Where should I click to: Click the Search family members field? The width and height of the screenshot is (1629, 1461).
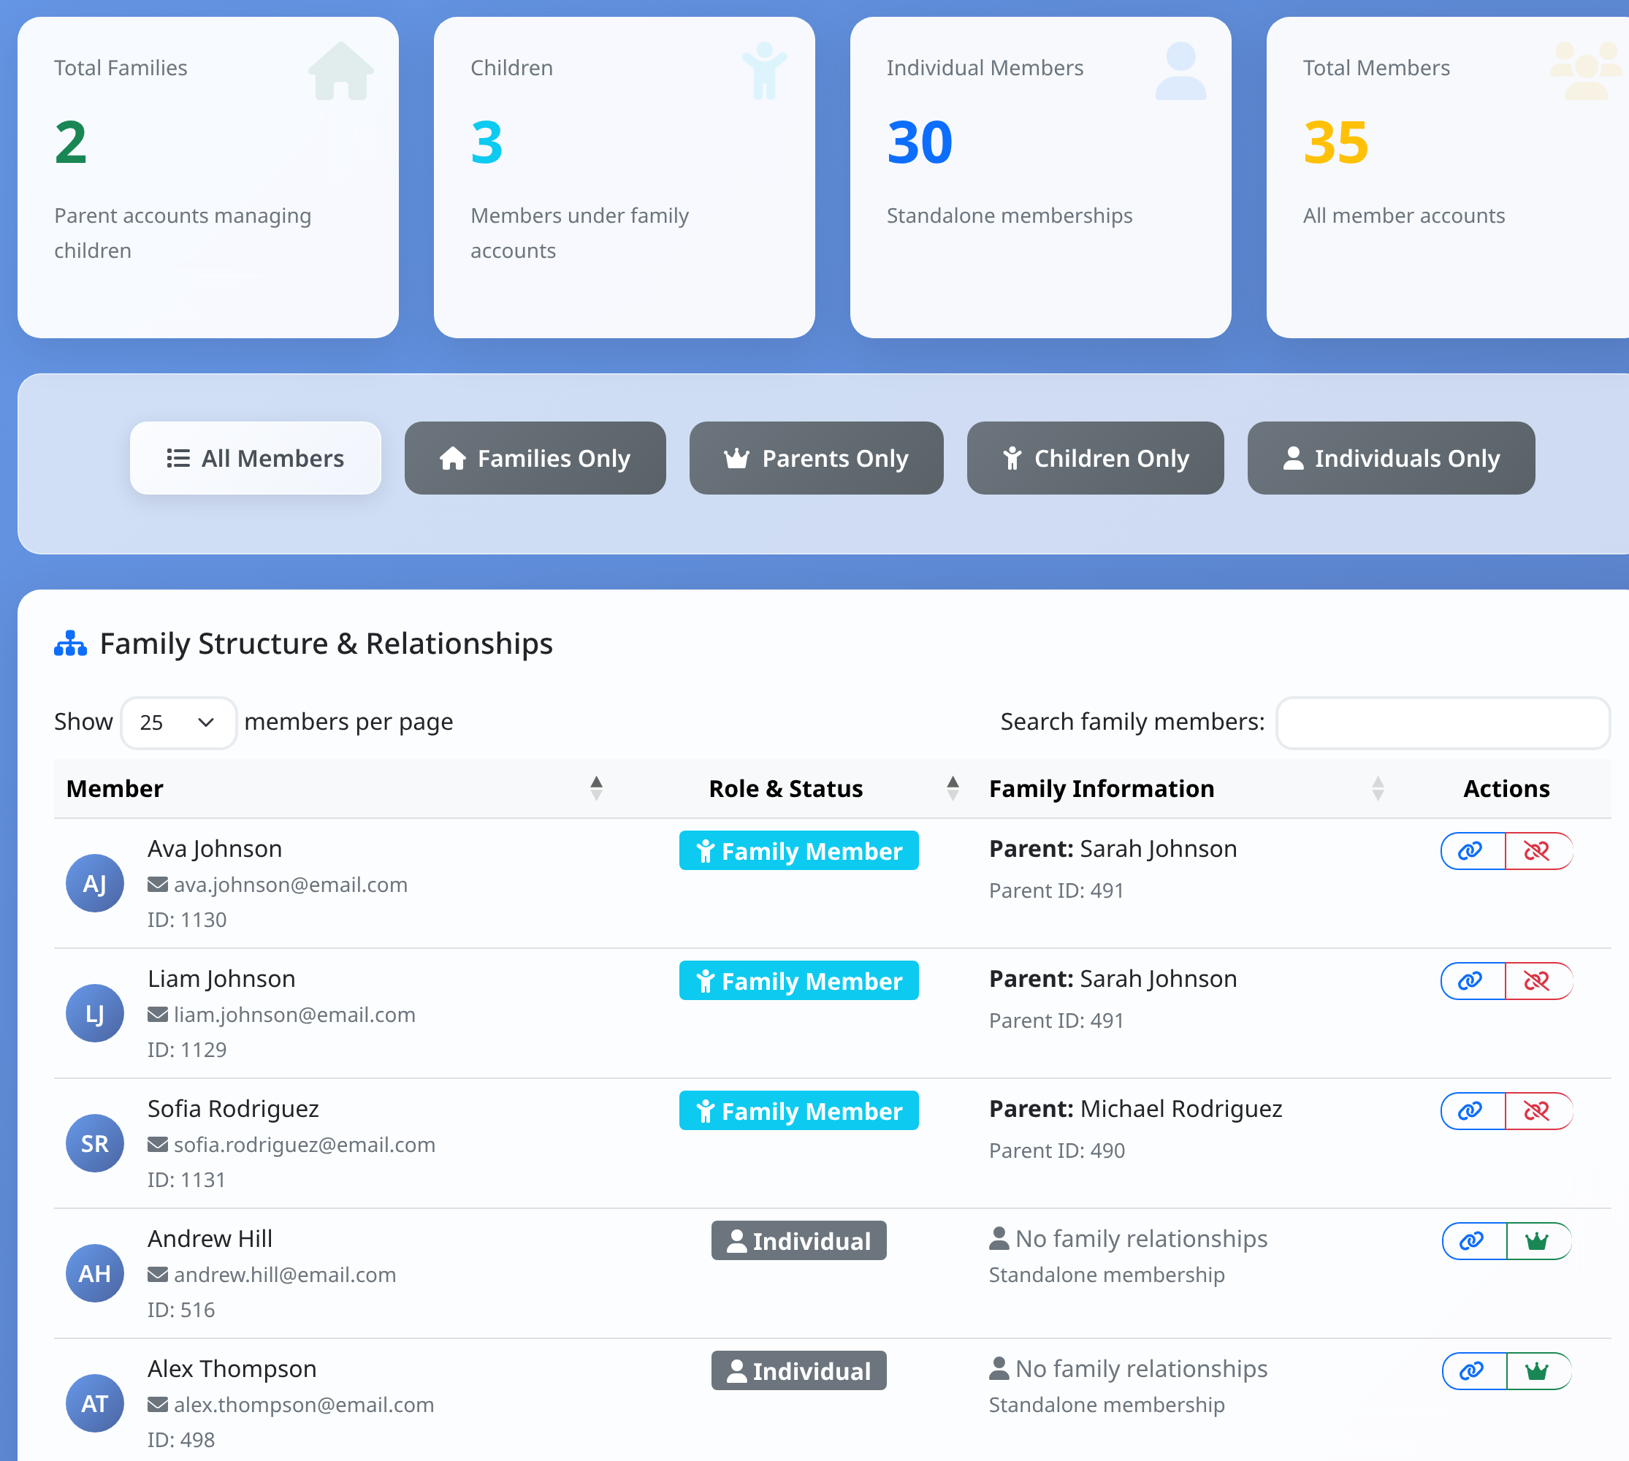pyautogui.click(x=1443, y=722)
